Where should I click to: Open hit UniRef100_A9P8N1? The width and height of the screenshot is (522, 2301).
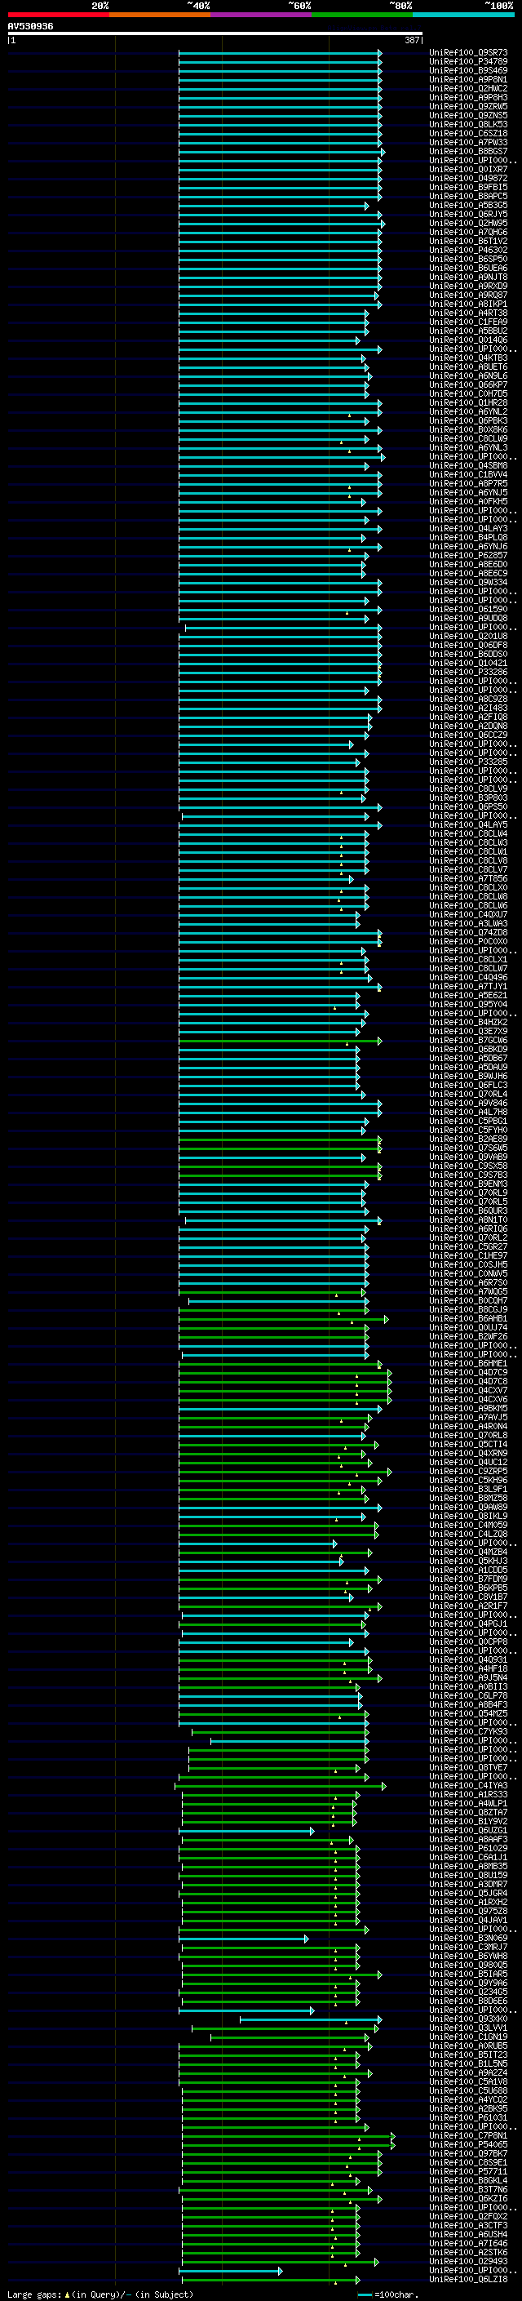(468, 79)
